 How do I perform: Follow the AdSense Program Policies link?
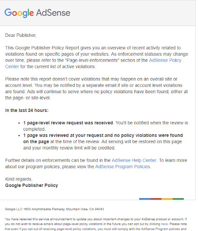123,166
